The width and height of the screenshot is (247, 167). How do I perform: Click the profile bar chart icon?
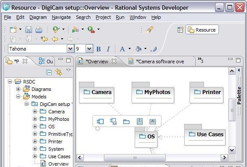tap(75, 29)
